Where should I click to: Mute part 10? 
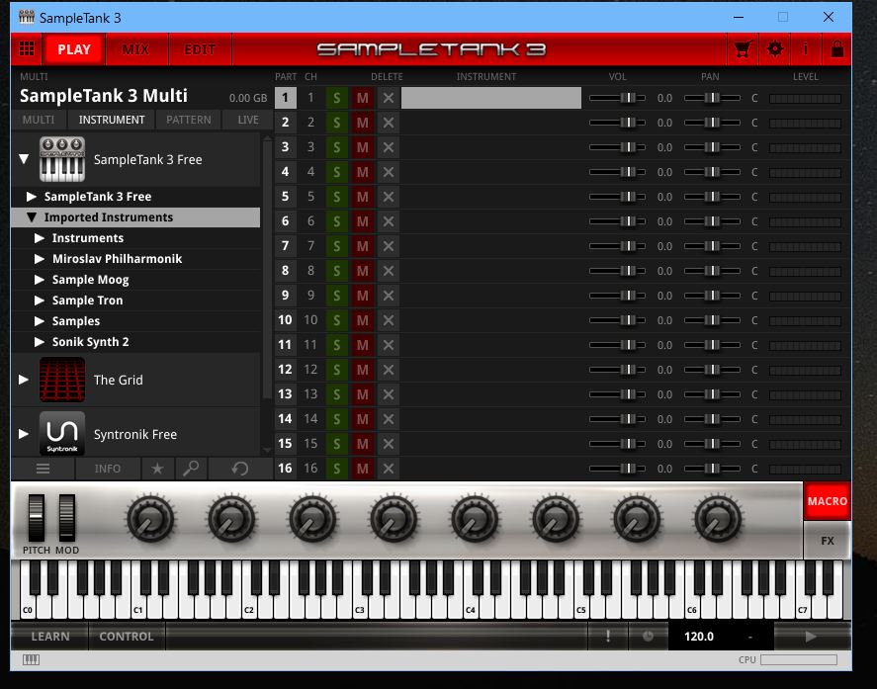(x=363, y=320)
